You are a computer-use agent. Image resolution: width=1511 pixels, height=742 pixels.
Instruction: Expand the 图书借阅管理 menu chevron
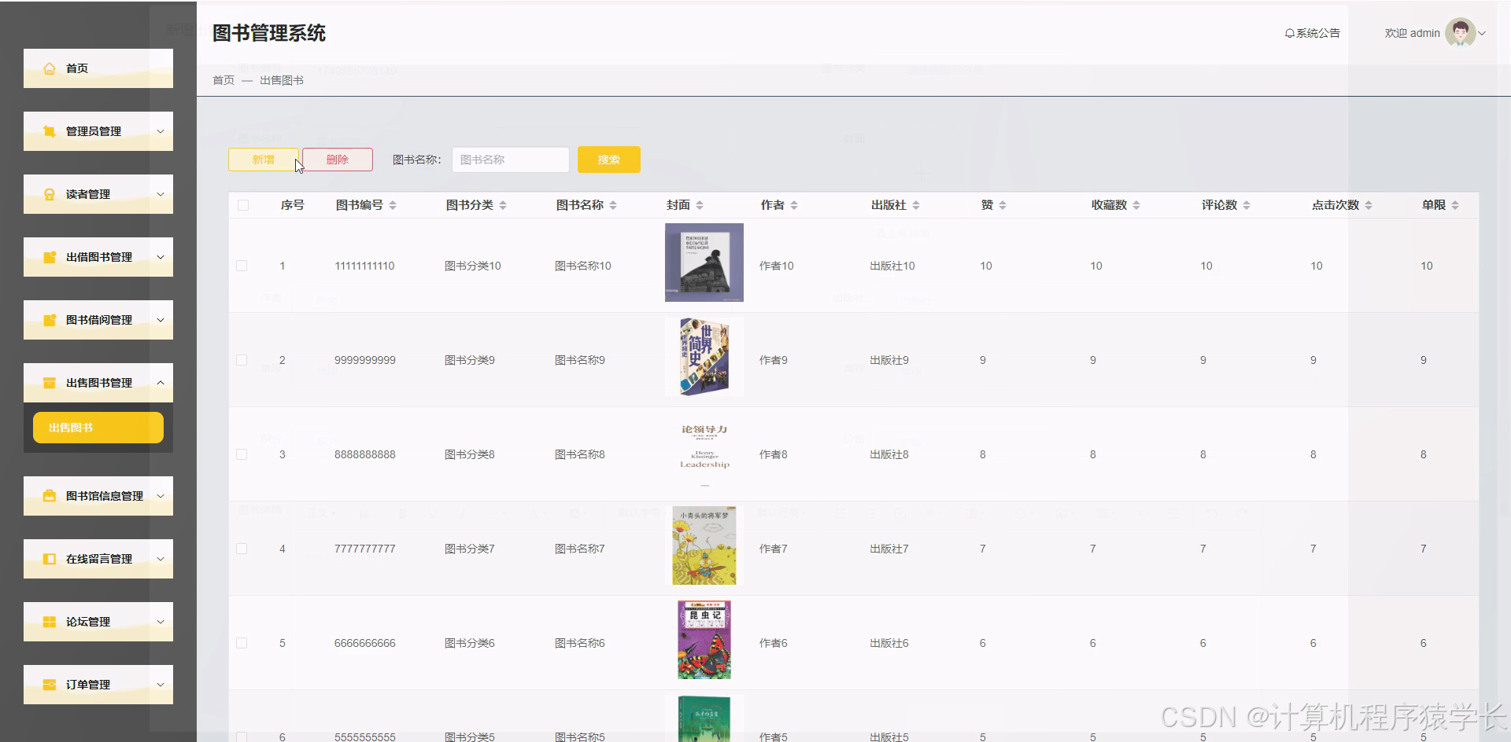pyautogui.click(x=161, y=320)
